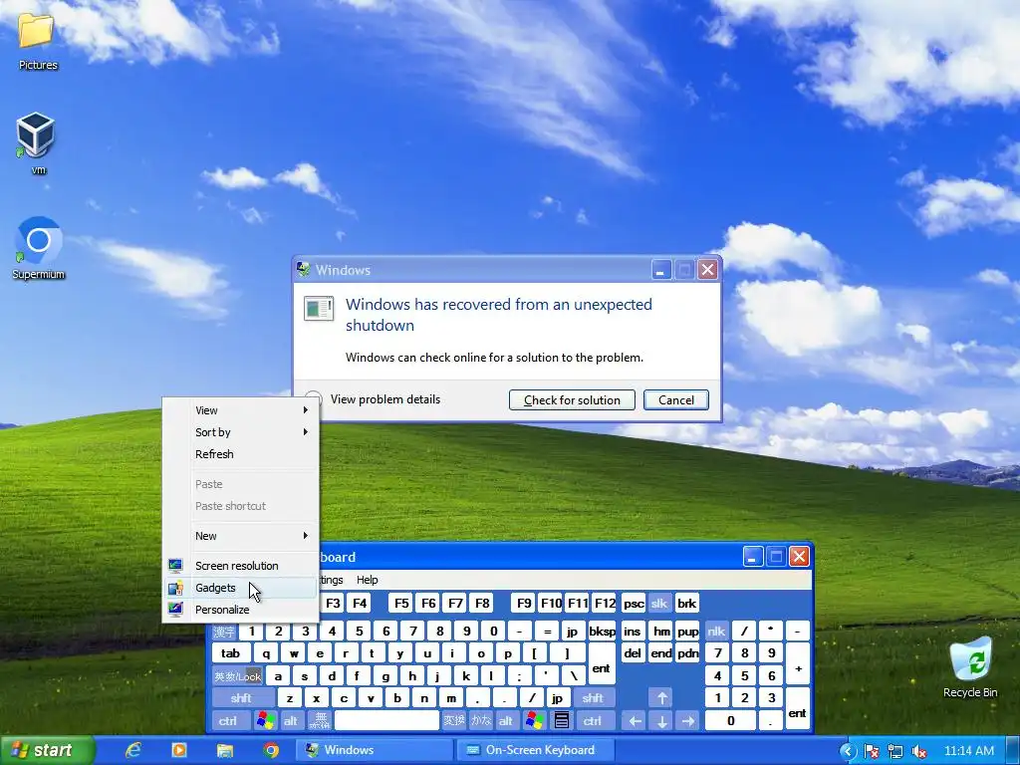This screenshot has width=1020, height=765.
Task: Select Gadgets in context menu
Action: coord(241,588)
